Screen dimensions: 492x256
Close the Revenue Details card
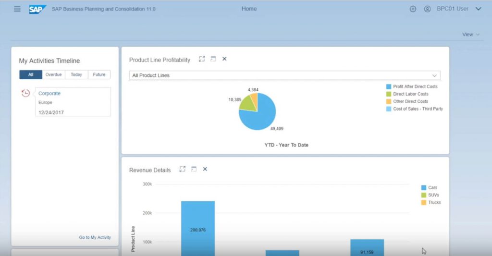click(x=205, y=169)
